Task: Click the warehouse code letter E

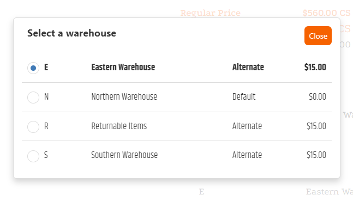Action: coord(46,67)
